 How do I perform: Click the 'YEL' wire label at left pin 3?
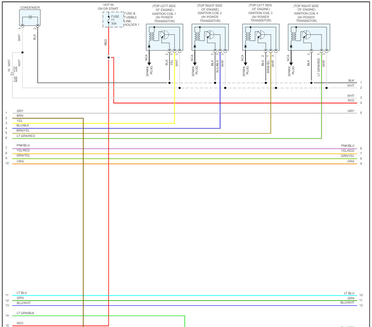point(20,121)
